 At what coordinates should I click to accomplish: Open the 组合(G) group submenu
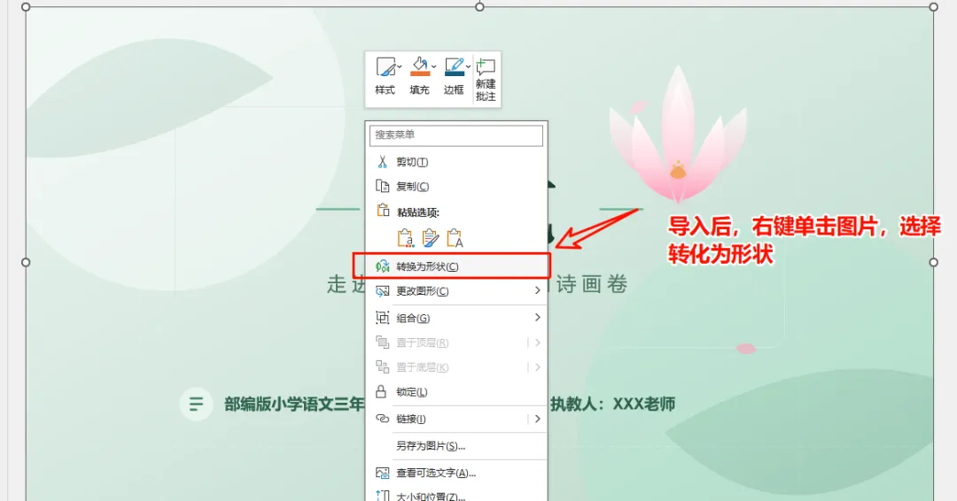click(x=456, y=318)
